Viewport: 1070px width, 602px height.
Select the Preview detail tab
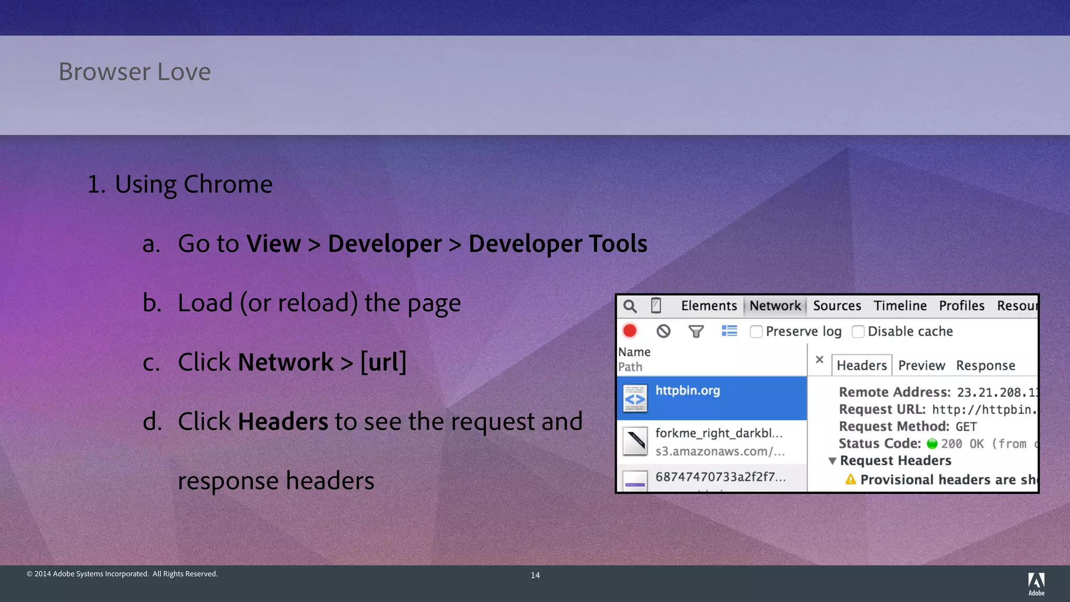[x=922, y=365]
